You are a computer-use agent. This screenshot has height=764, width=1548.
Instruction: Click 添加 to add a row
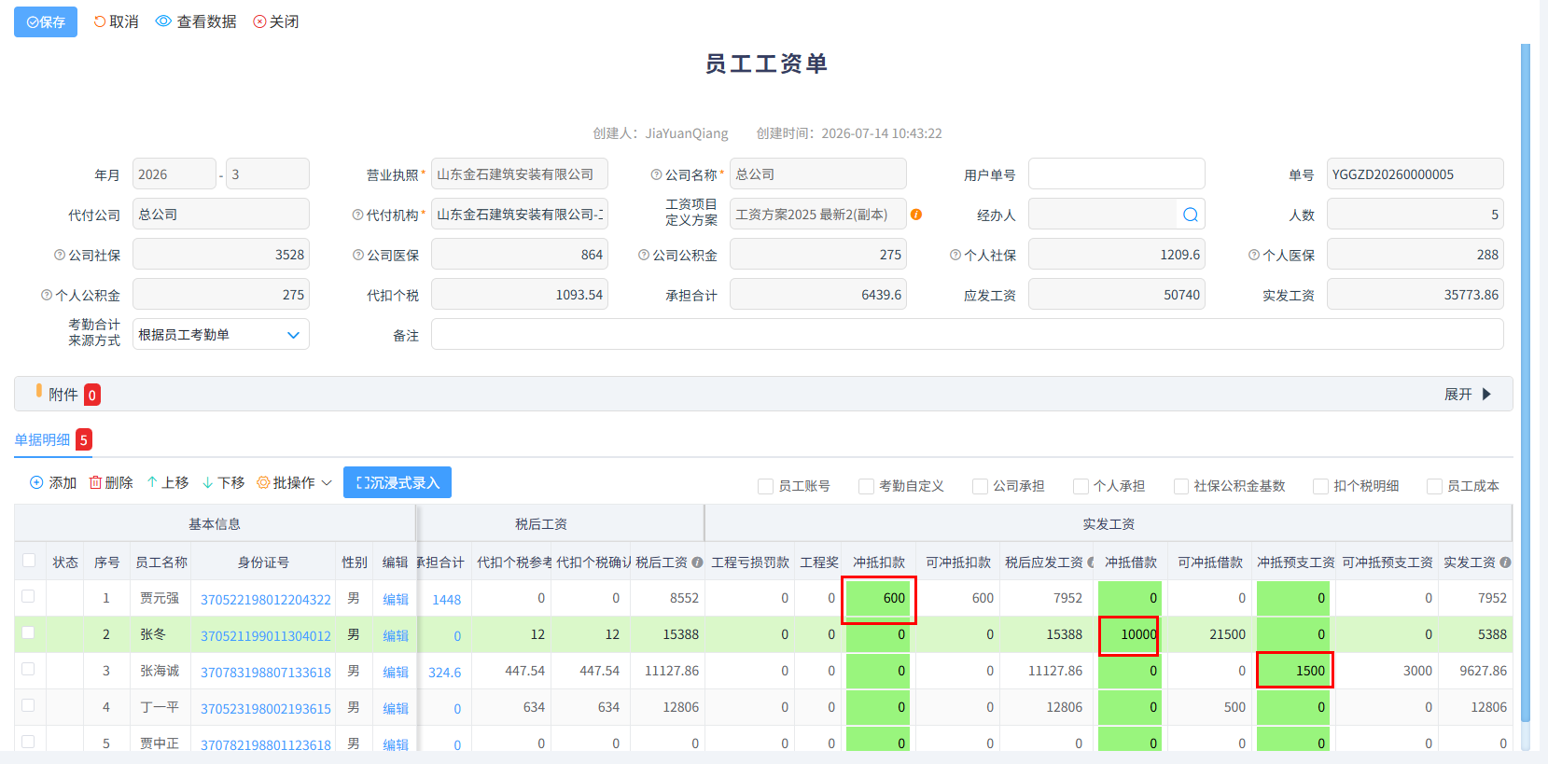[x=53, y=482]
